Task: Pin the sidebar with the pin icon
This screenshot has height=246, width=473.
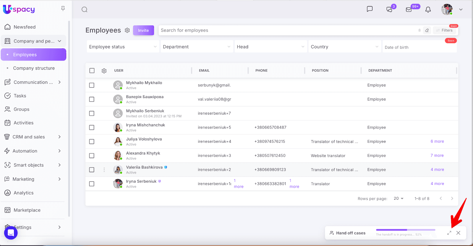Action: pyautogui.click(x=63, y=9)
